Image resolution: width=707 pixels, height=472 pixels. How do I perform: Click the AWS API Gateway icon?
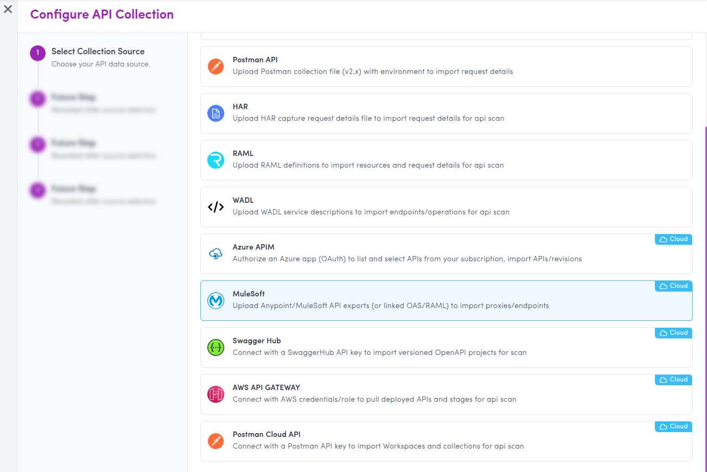(x=215, y=394)
